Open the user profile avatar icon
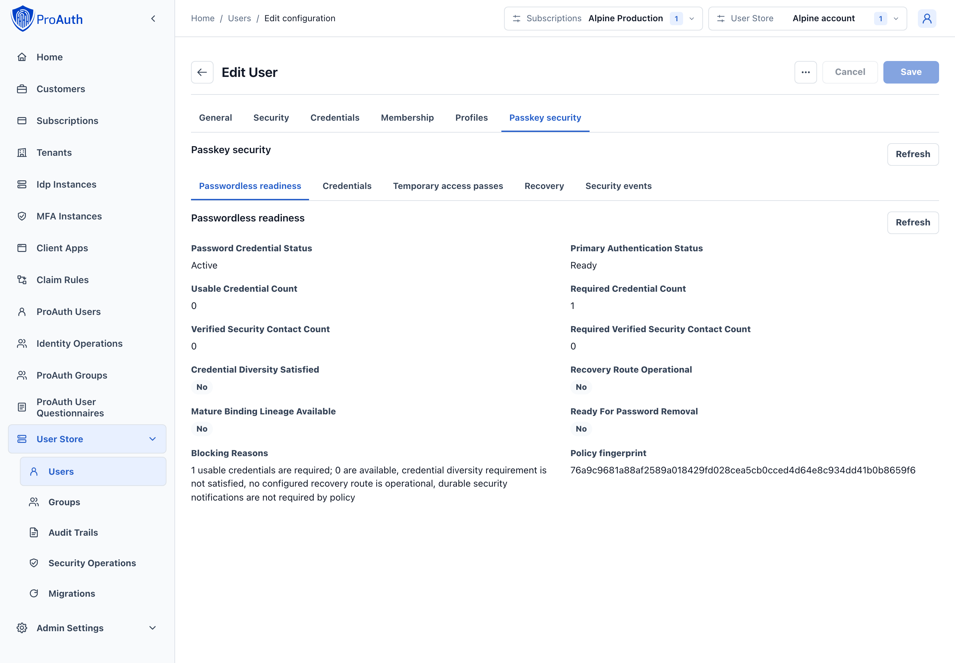The height and width of the screenshot is (663, 955). pyautogui.click(x=927, y=19)
